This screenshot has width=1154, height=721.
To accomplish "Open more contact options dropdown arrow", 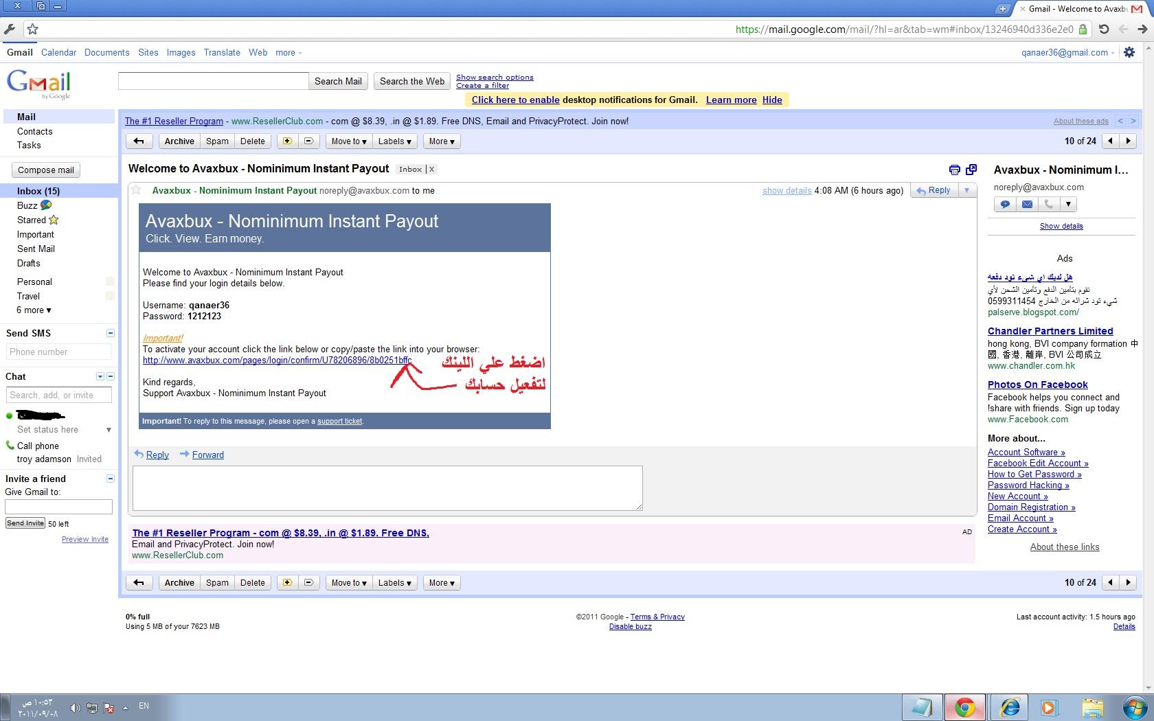I will tap(1068, 204).
